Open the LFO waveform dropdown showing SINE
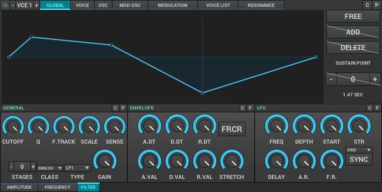382x192 pixels. pyautogui.click(x=358, y=150)
